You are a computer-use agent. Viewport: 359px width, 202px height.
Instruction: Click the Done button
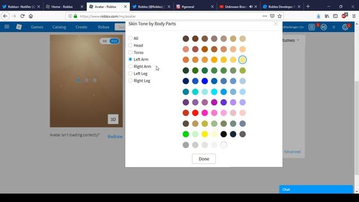(204, 159)
